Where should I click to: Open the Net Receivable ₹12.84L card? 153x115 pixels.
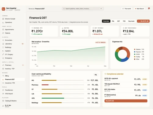135,31
